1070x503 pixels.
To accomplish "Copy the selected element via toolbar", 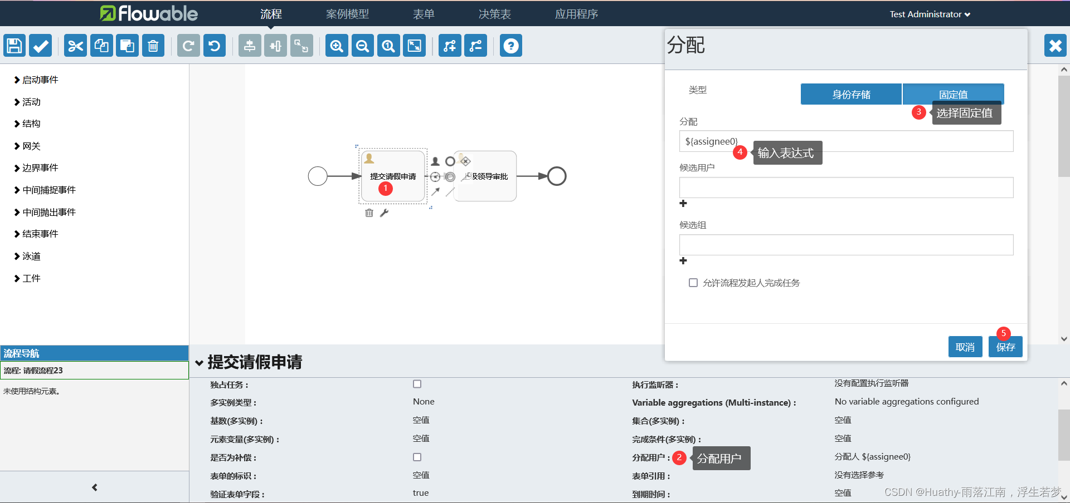I will tap(101, 46).
